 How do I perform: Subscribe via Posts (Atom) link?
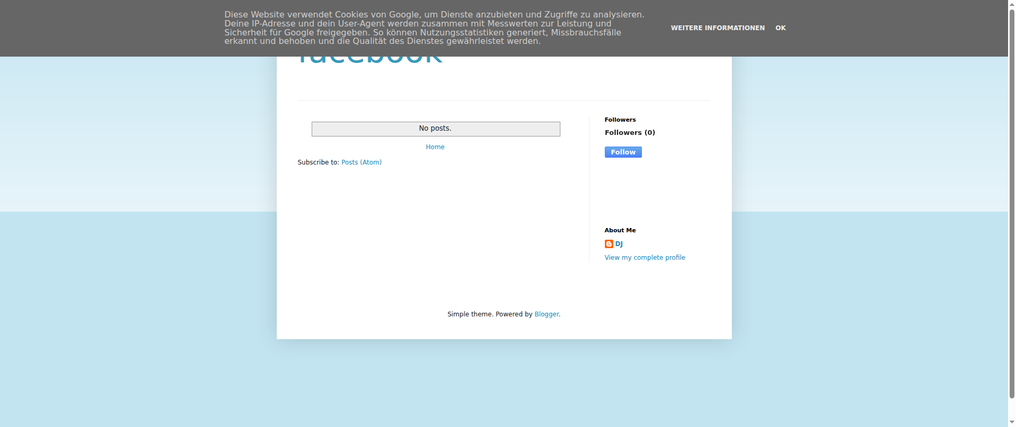point(361,162)
